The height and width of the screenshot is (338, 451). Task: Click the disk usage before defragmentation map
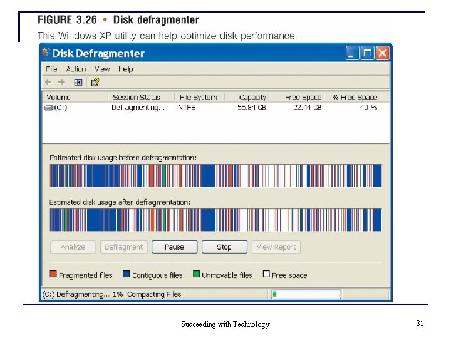(x=215, y=176)
